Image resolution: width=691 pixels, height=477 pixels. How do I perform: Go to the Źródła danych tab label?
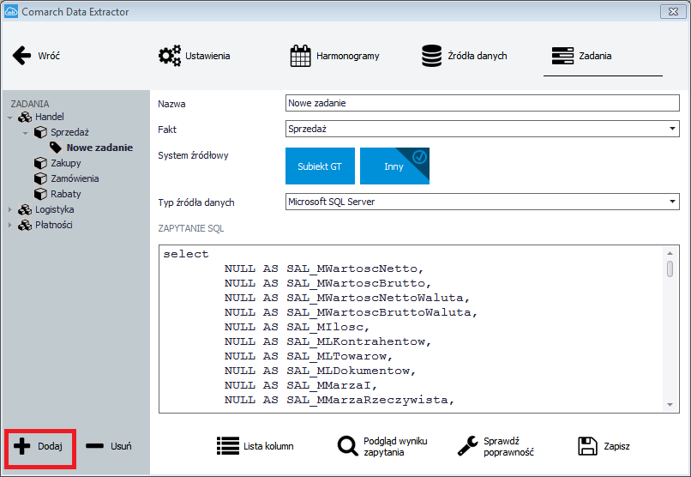(x=478, y=56)
